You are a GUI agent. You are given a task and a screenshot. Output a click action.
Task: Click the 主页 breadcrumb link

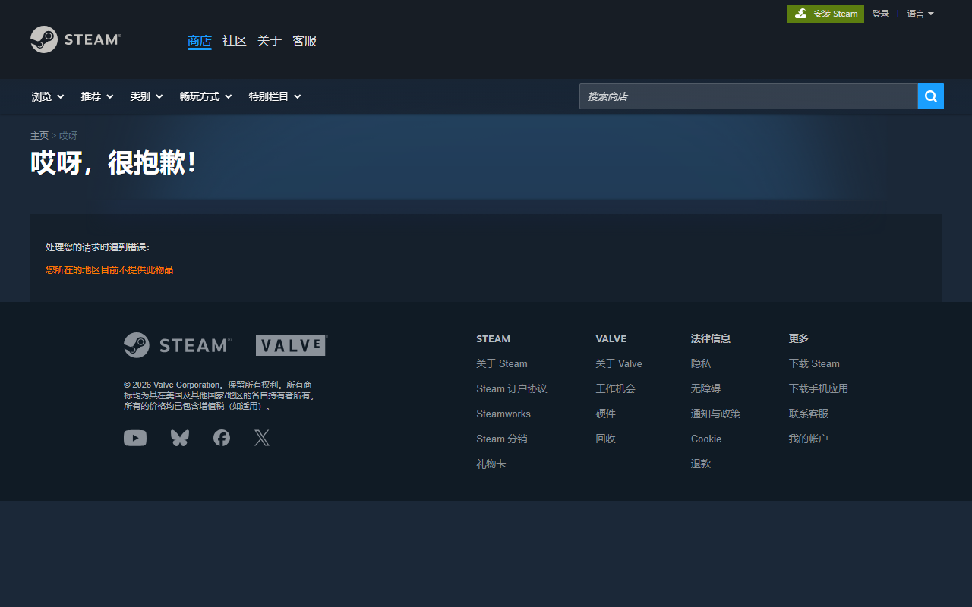pos(39,136)
